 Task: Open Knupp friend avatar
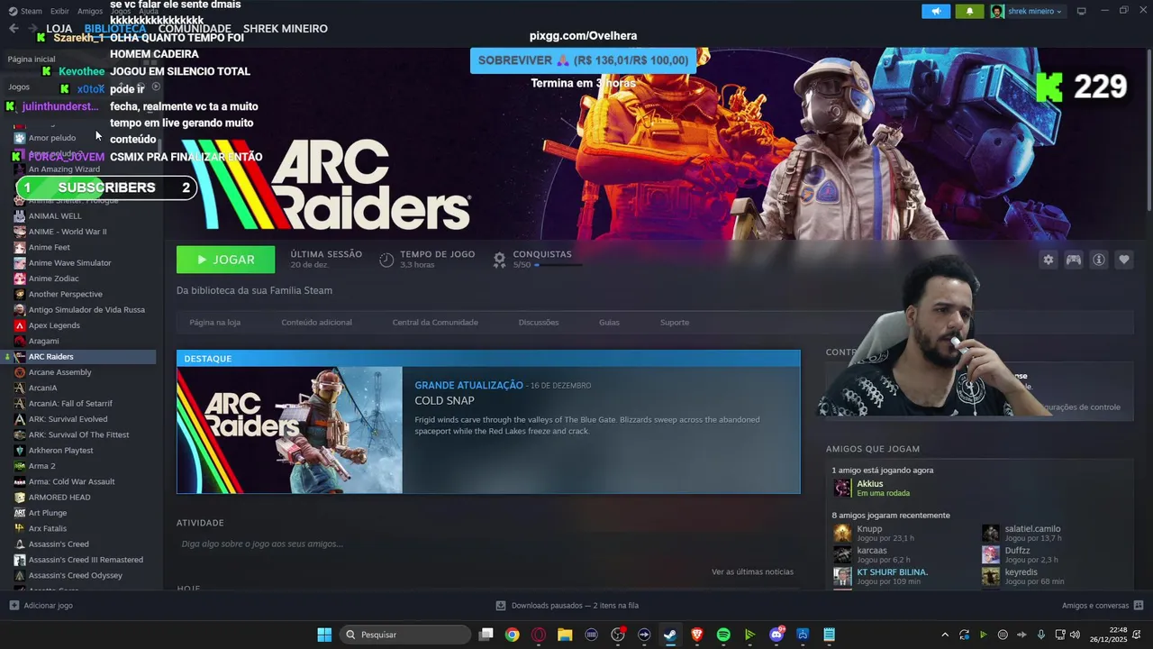click(x=842, y=533)
